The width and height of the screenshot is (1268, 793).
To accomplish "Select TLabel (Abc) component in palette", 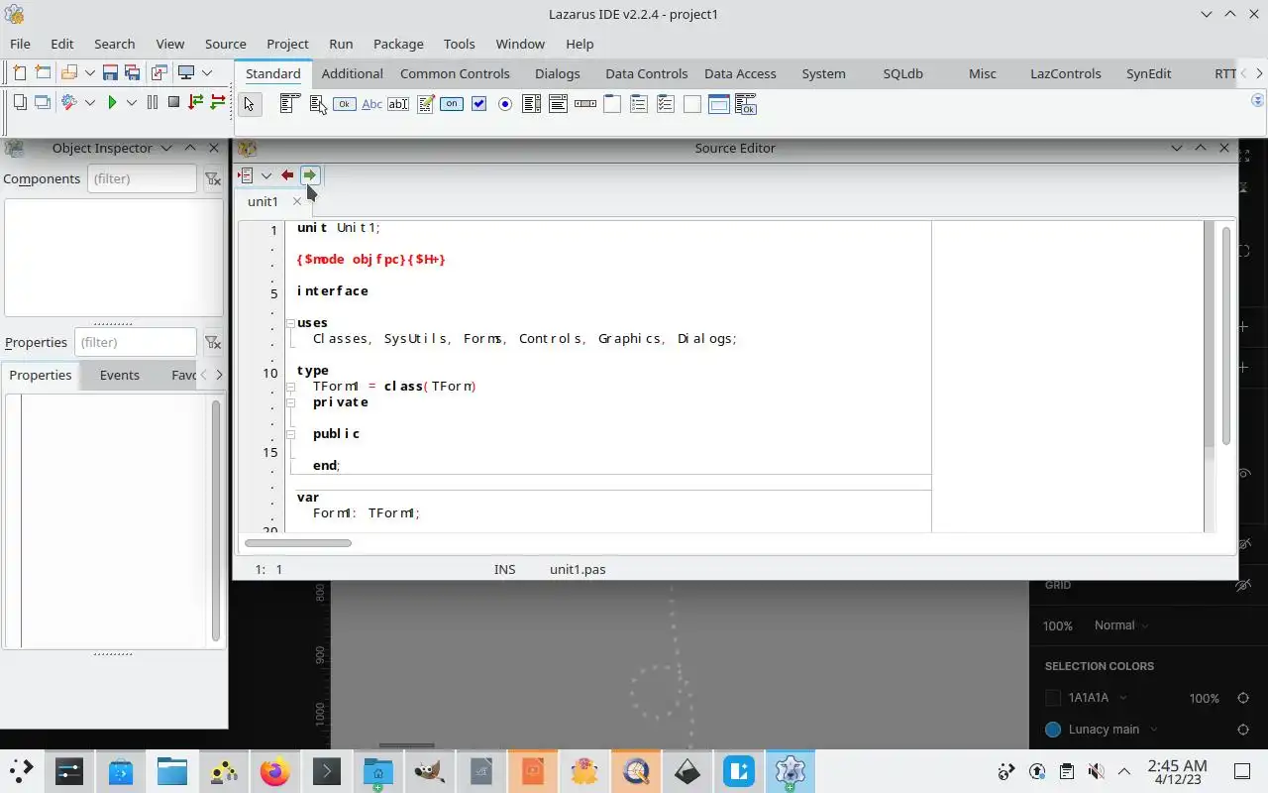I will point(371,104).
